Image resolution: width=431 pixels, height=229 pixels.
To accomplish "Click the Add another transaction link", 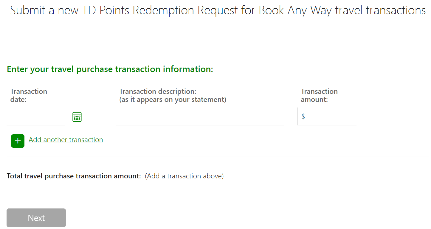I will [x=66, y=140].
